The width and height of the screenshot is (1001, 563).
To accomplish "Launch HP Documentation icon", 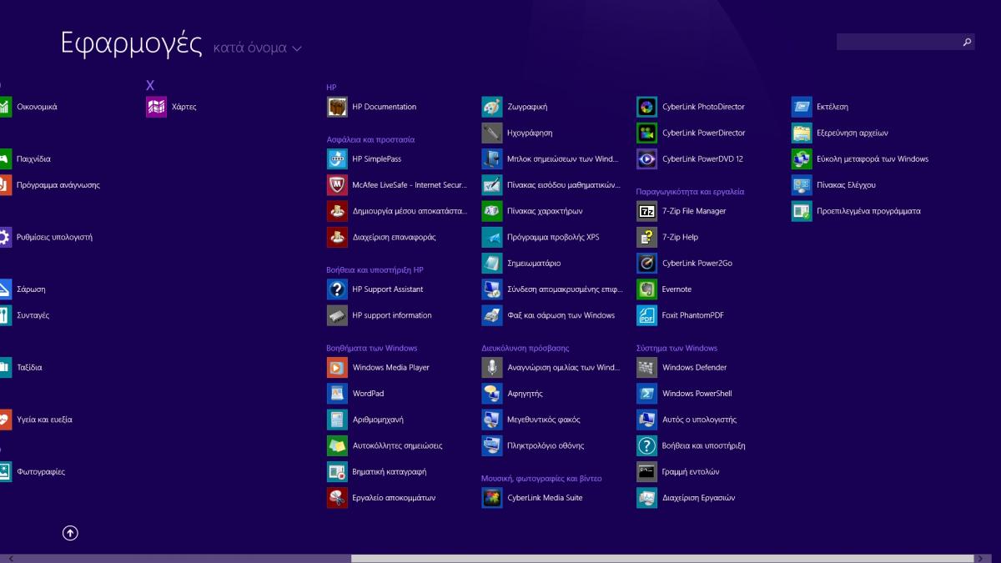I will (337, 107).
